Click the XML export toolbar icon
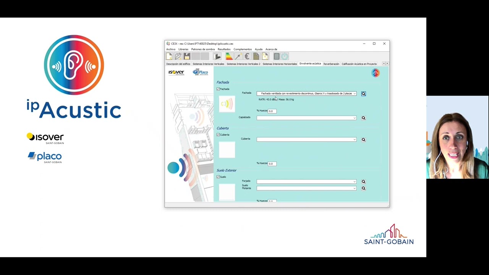Image resolution: width=489 pixels, height=275 pixels. [265, 57]
